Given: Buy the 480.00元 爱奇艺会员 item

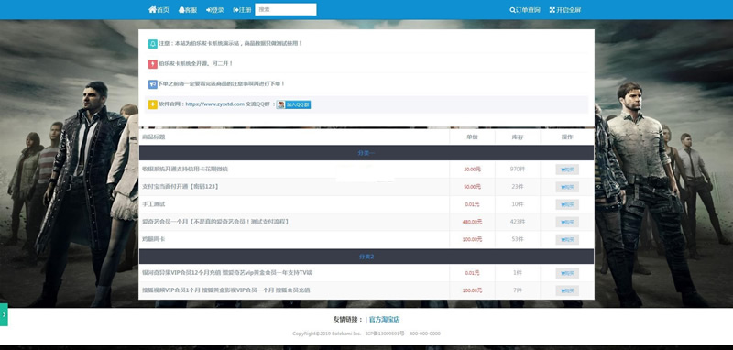Looking at the screenshot, I should point(567,222).
